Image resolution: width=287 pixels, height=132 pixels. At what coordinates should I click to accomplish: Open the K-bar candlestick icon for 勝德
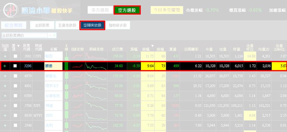[66, 66]
